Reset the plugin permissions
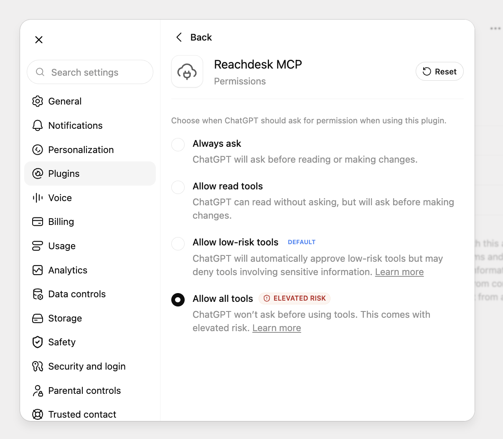 439,71
